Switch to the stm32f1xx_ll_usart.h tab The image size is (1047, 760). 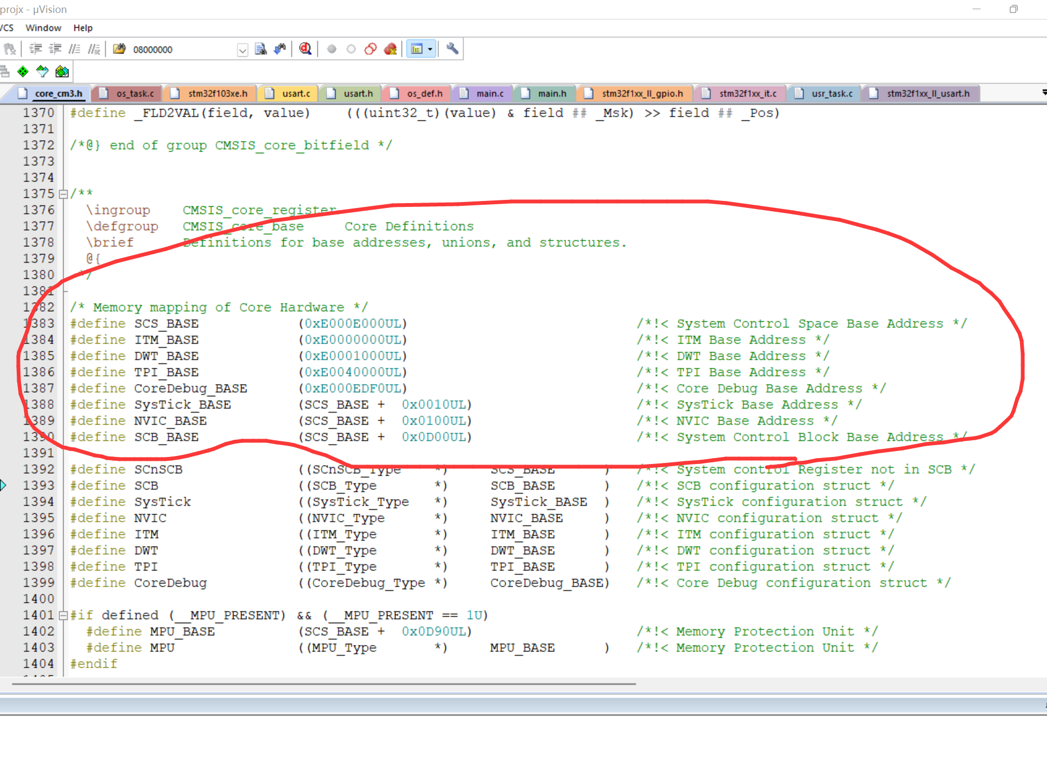point(921,93)
